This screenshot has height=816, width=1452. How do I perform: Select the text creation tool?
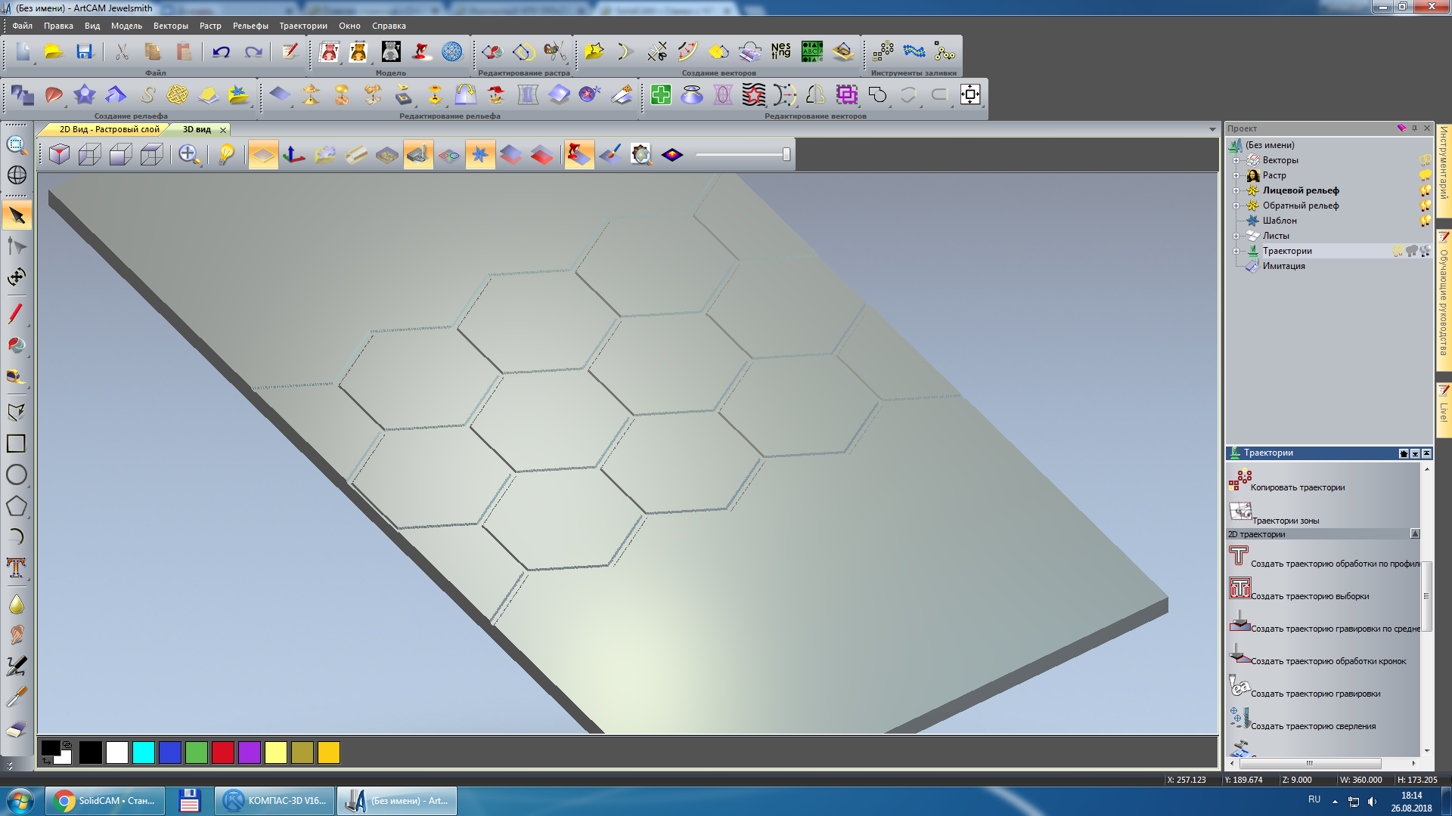point(16,567)
